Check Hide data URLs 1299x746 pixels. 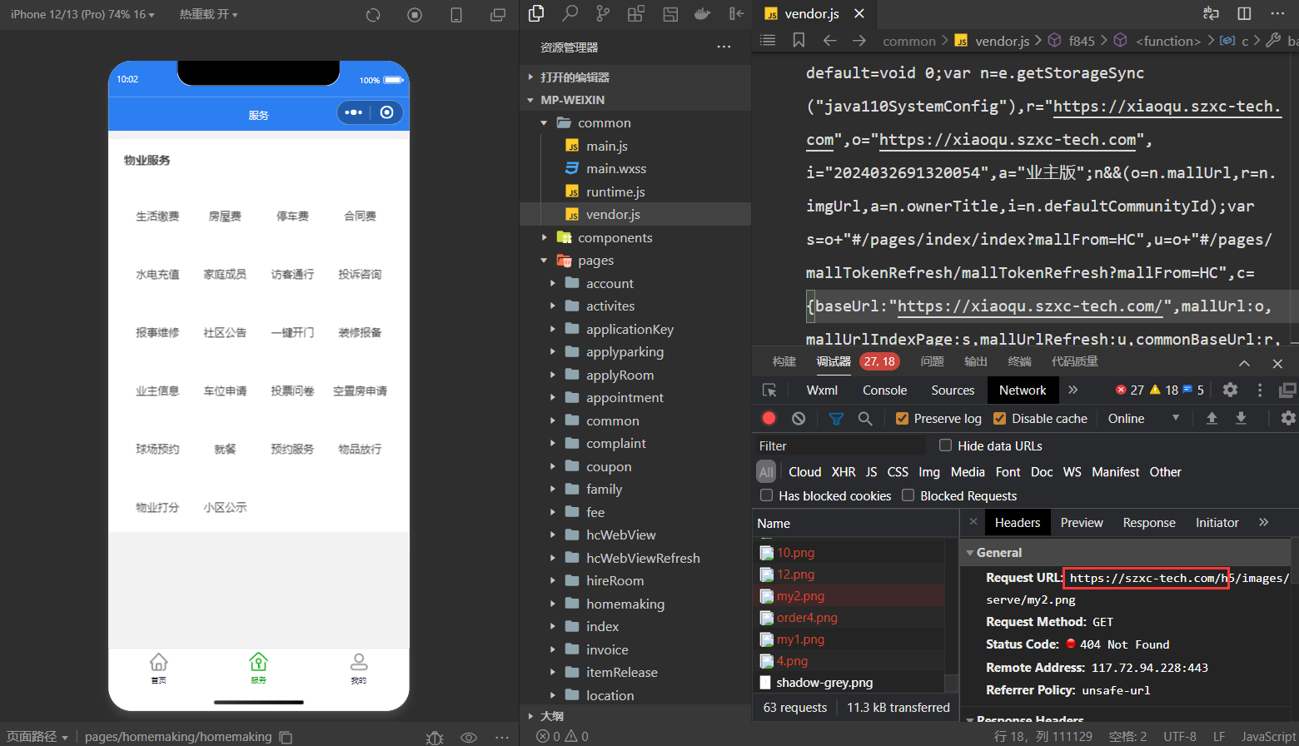click(945, 445)
